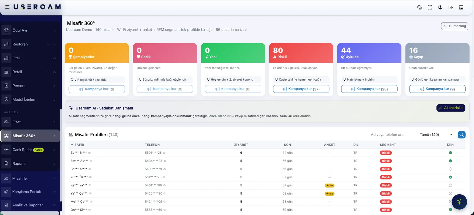Click the Restoran sidebar icon
Viewport: 474px width, 215px height.
click(x=6, y=44)
